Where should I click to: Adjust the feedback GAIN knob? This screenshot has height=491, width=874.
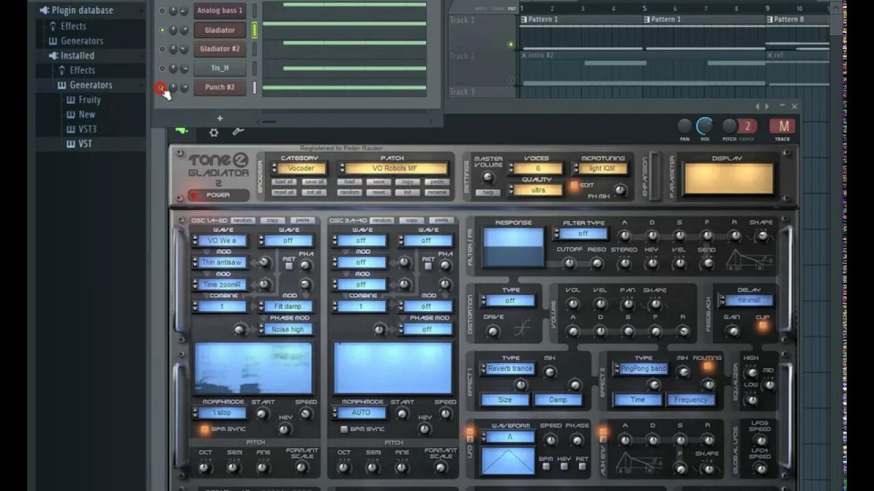coord(732,331)
